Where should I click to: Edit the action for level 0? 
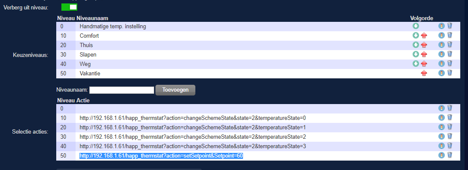[x=441, y=108]
